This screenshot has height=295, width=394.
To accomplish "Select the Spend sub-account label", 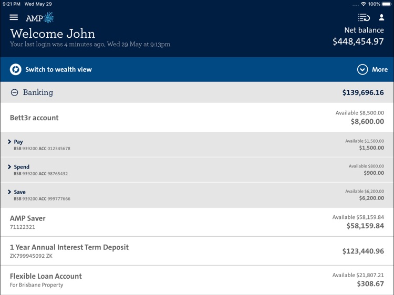I will click(22, 167).
